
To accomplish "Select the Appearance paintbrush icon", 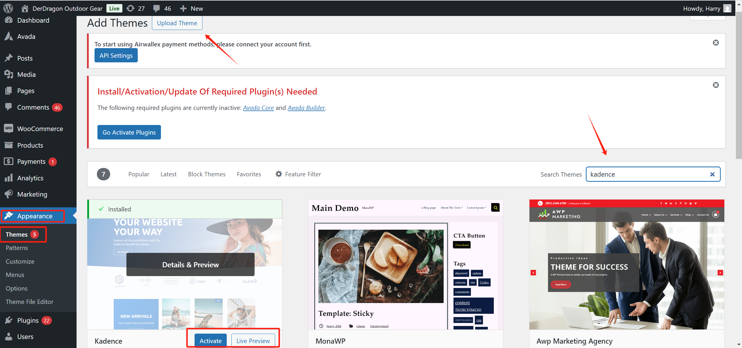I will click(9, 216).
